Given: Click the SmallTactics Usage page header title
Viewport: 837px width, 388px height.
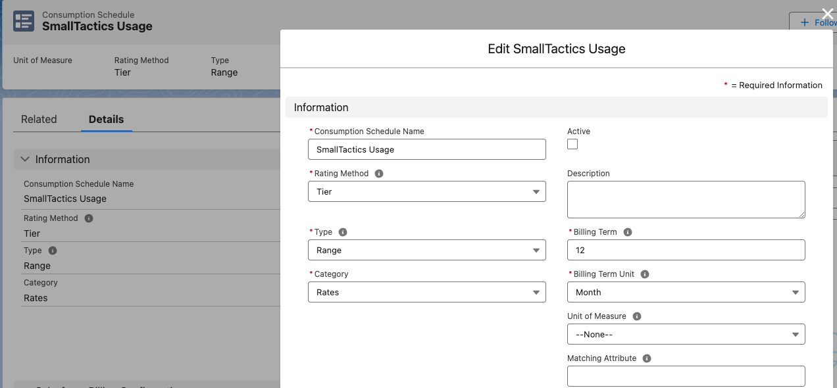Looking at the screenshot, I should tap(97, 26).
